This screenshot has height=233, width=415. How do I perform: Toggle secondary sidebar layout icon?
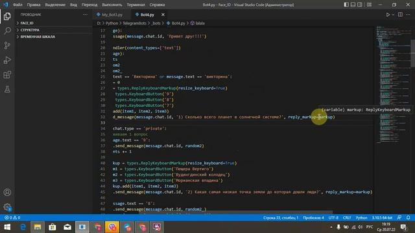360,5
